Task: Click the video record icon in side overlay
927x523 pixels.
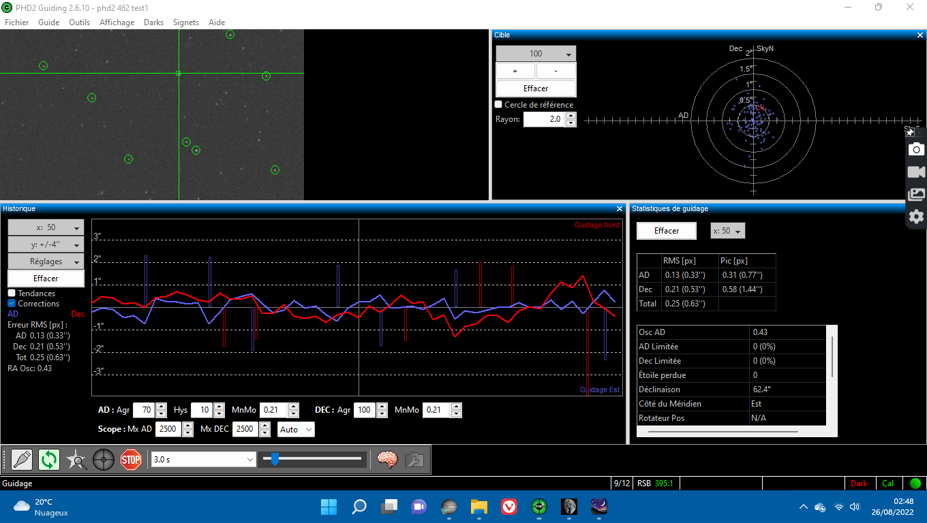Action: pos(917,172)
